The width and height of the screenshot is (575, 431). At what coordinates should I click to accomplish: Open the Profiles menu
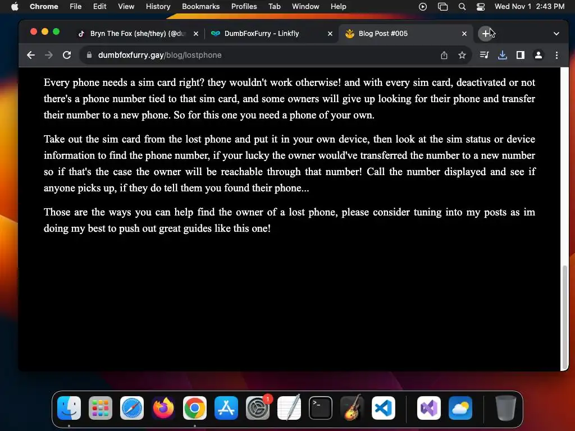point(244,7)
